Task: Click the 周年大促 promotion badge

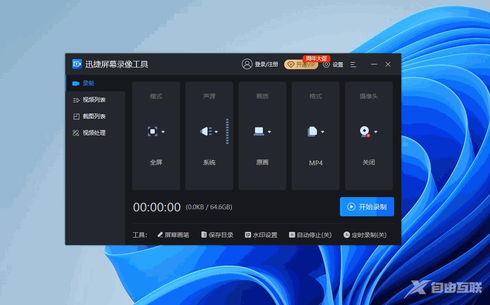Action: coord(316,59)
